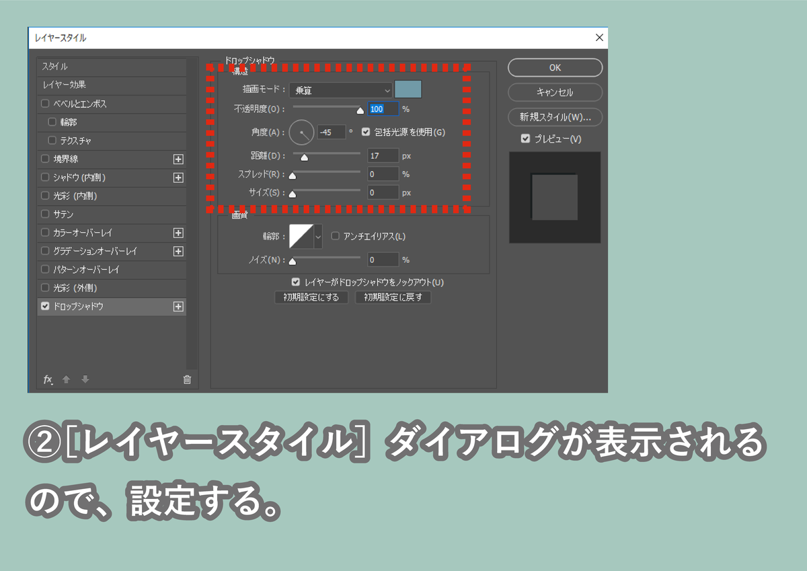
Task: Open the 輪郭 contour picker arrow
Action: [x=318, y=236]
